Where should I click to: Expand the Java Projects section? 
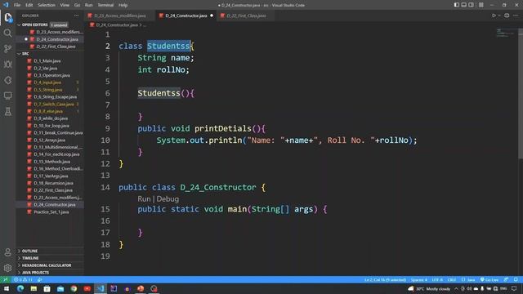click(x=50, y=272)
